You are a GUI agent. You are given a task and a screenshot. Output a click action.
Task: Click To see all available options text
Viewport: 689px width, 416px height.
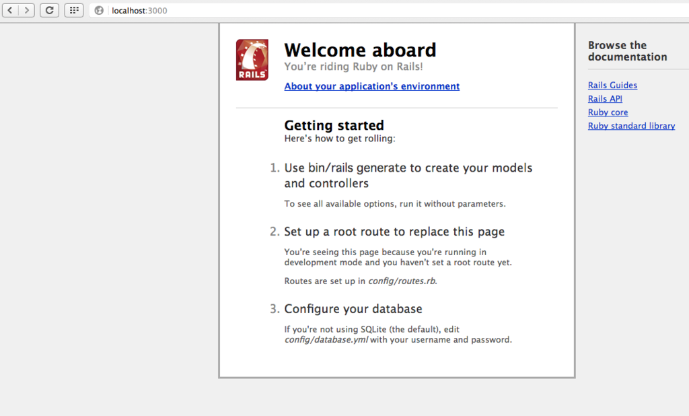pyautogui.click(x=395, y=204)
